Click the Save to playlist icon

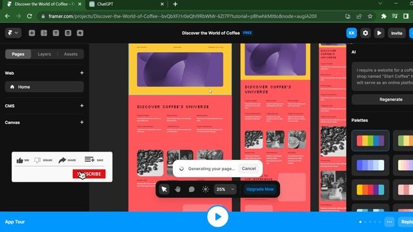tap(89, 159)
